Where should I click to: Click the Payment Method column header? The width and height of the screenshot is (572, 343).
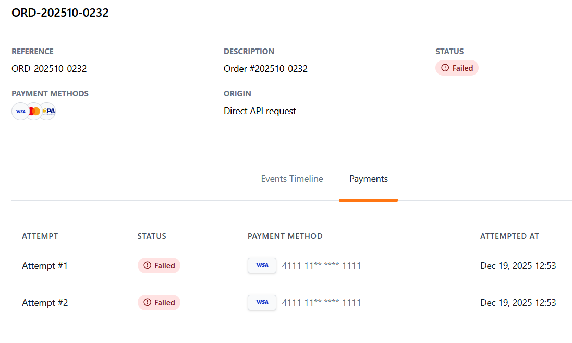pos(285,236)
